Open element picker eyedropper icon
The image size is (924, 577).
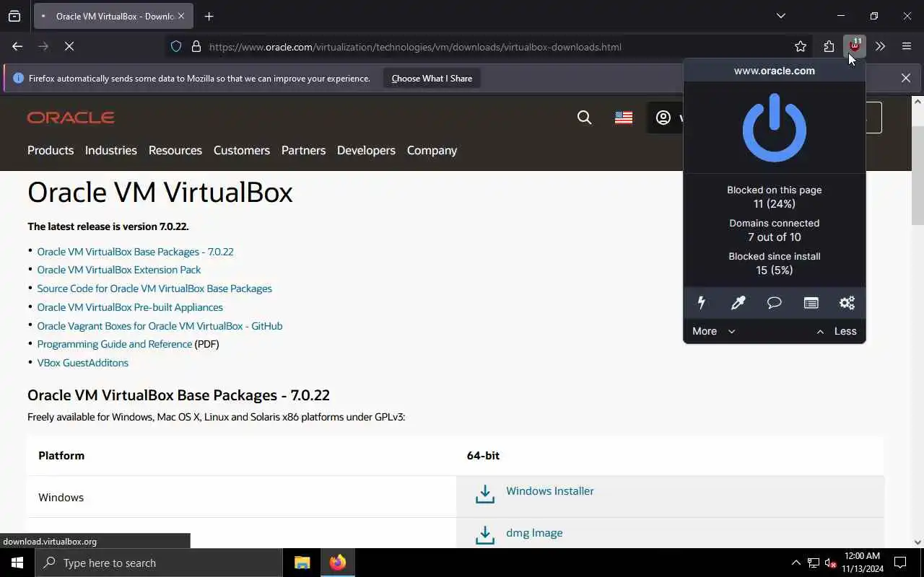(738, 303)
